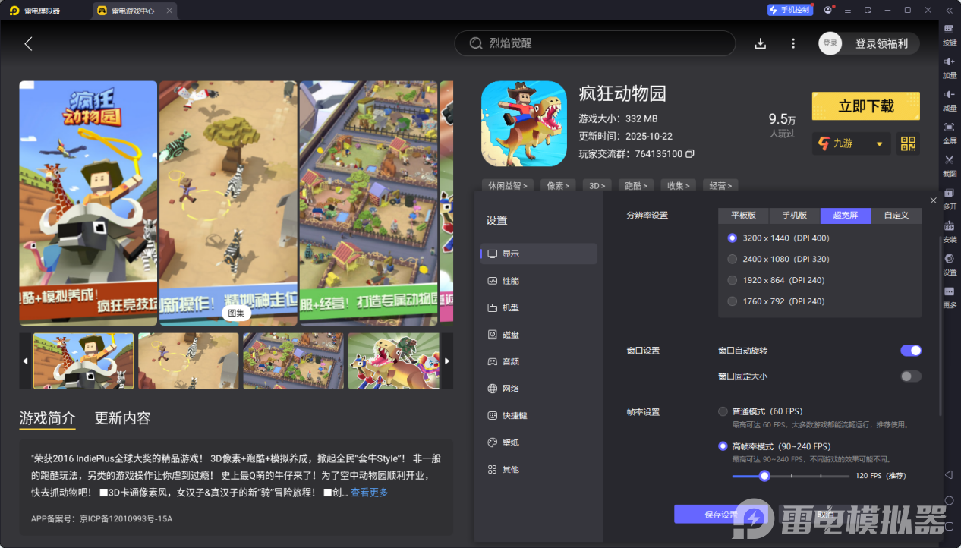Open the 显示 settings category
961x548 pixels.
(x=539, y=254)
